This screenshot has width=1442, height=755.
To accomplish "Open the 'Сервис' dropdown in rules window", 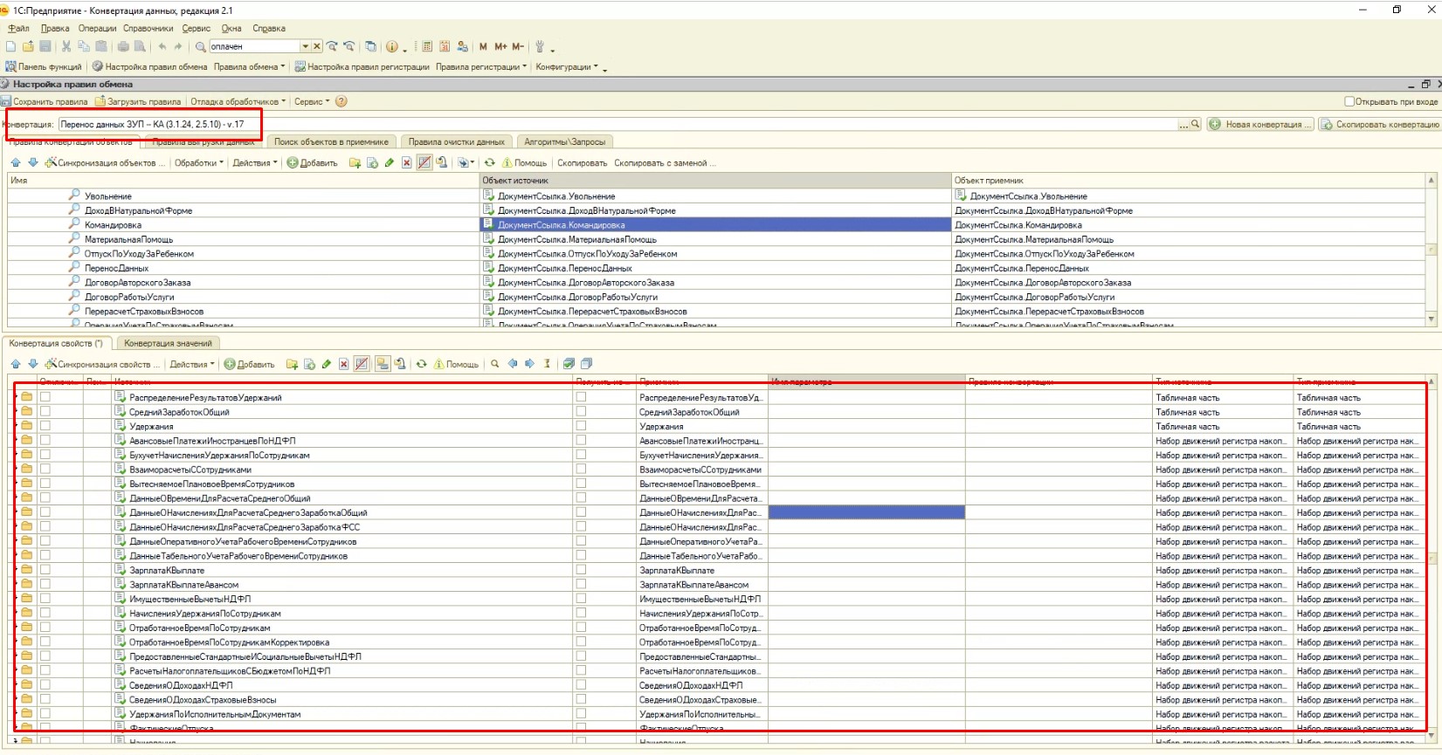I will [312, 101].
